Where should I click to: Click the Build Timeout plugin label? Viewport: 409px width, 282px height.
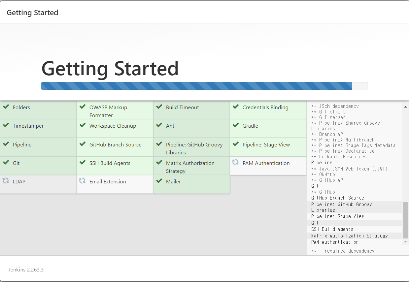pos(183,108)
